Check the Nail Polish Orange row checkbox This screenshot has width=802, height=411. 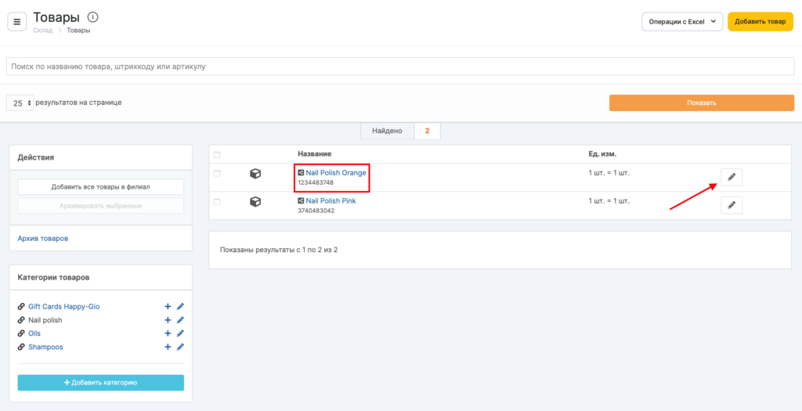[217, 173]
